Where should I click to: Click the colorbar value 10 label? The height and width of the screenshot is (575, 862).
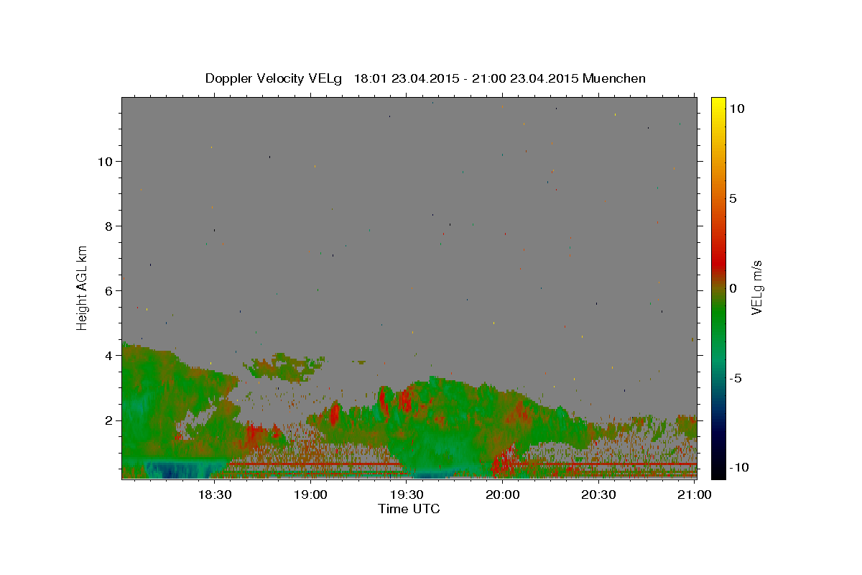[737, 109]
